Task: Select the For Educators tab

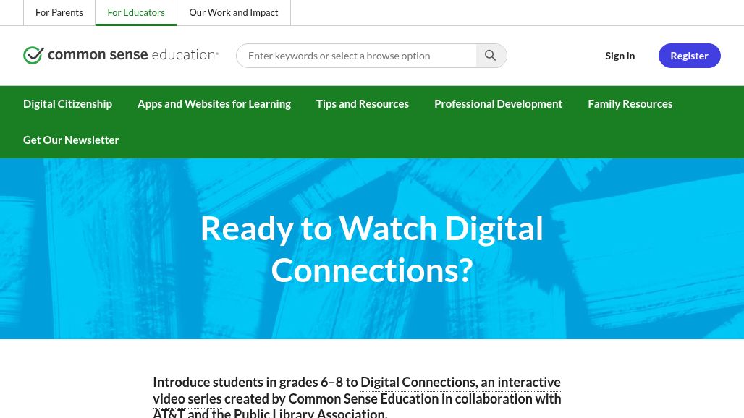Action: click(x=136, y=13)
